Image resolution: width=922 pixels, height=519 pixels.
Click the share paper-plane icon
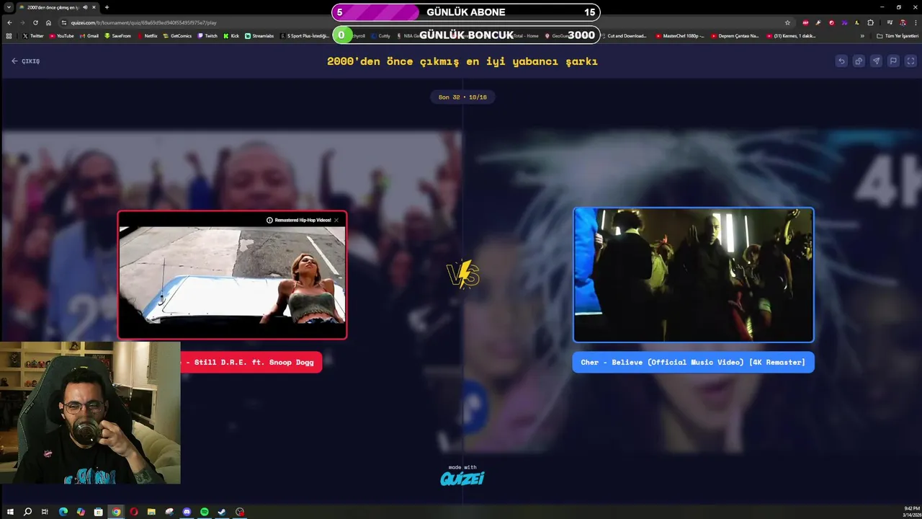point(876,61)
